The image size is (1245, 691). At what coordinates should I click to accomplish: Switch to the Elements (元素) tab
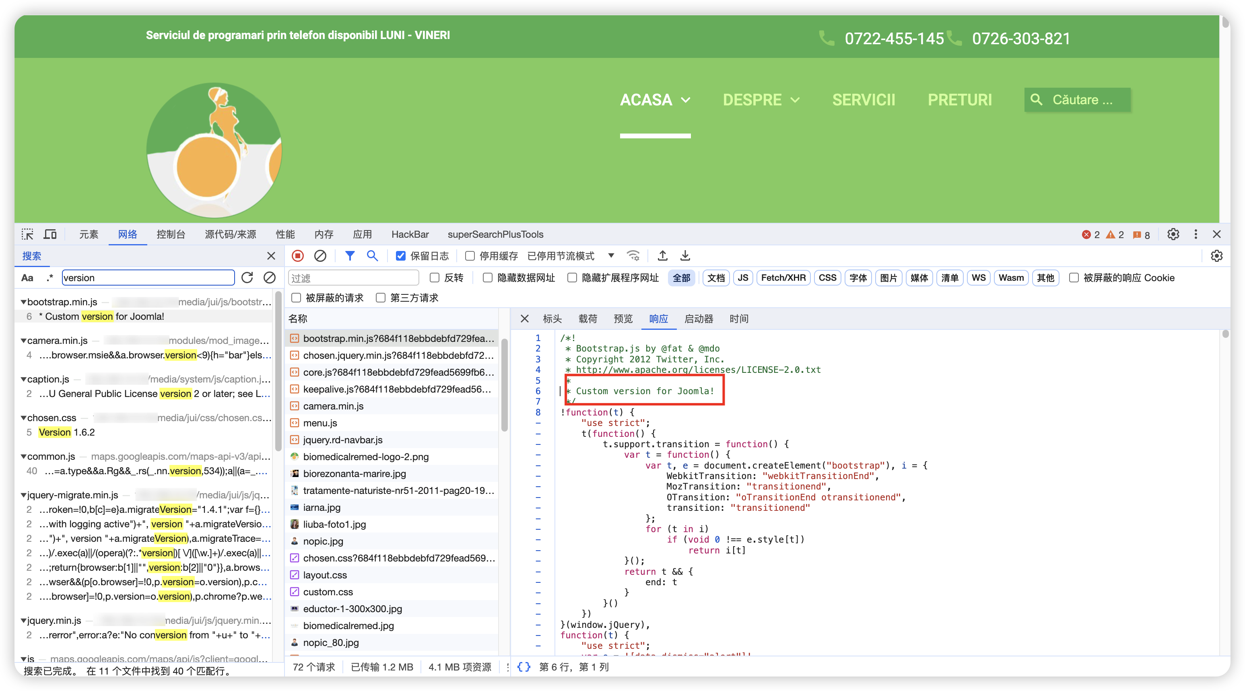(x=89, y=234)
